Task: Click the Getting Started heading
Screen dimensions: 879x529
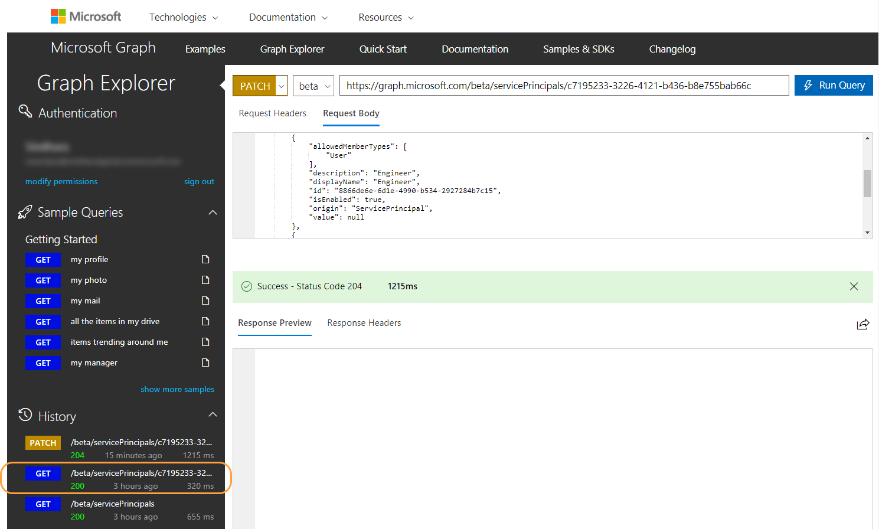Action: pos(61,239)
